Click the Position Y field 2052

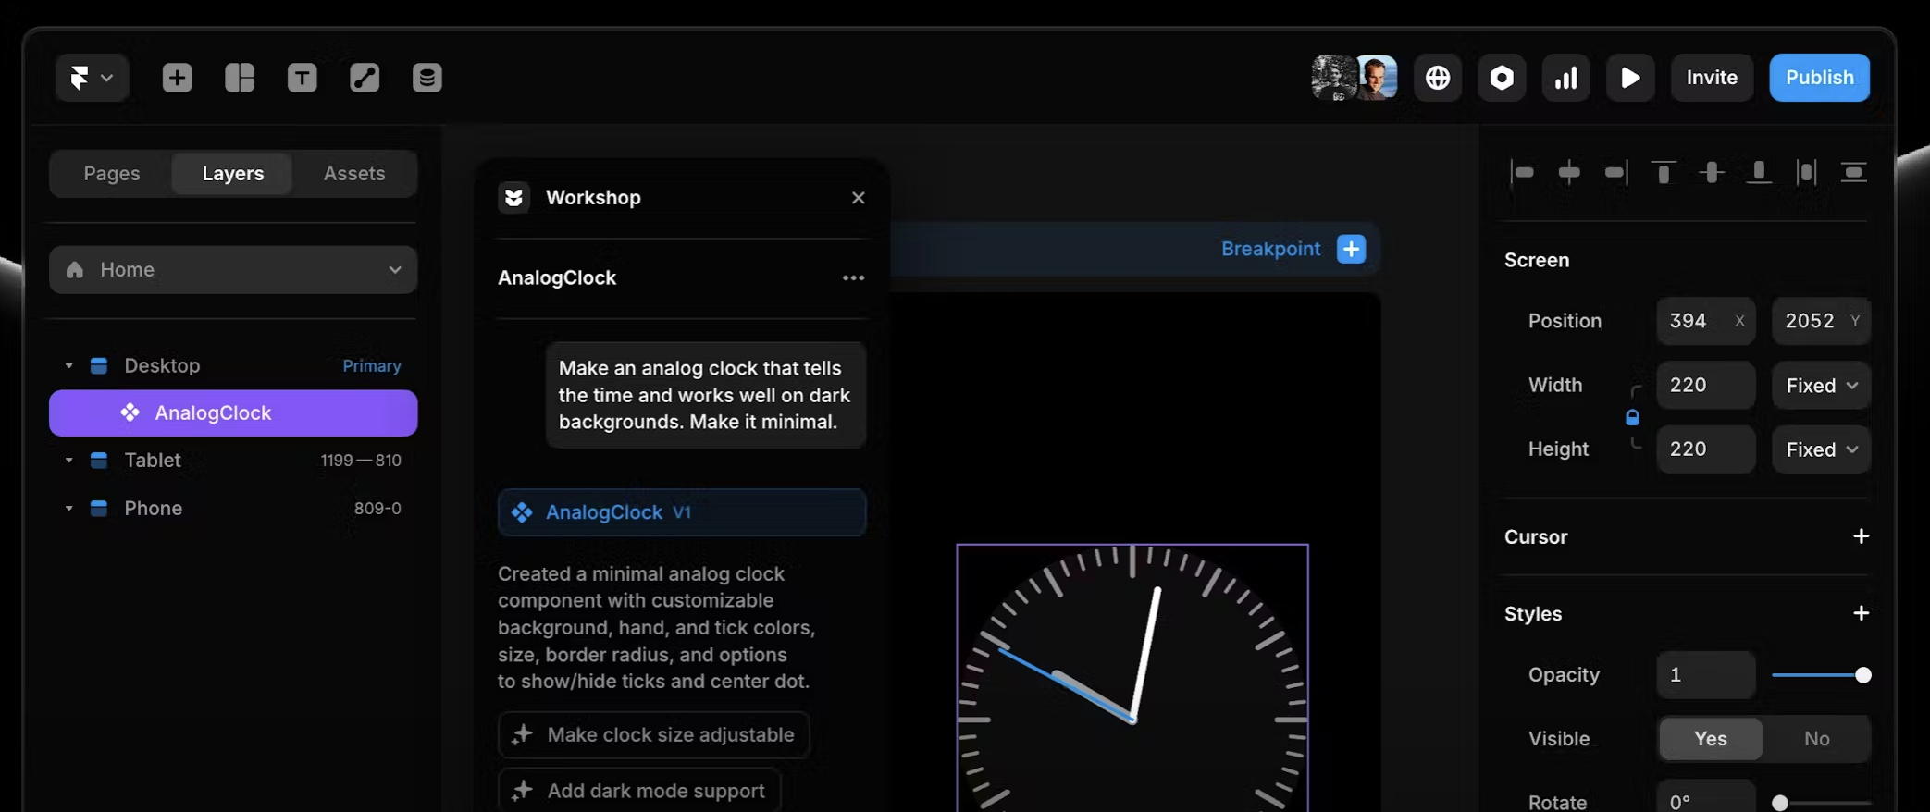[1821, 321]
